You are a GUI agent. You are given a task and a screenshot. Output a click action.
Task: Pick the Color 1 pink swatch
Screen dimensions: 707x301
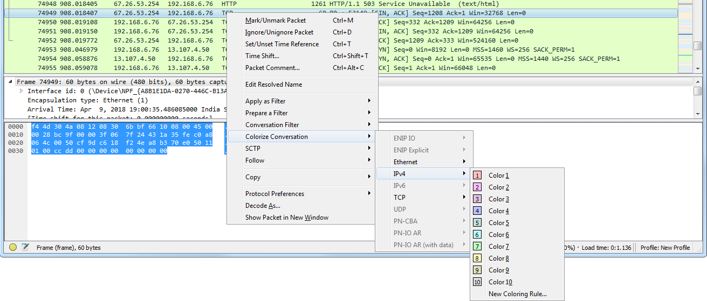click(477, 176)
